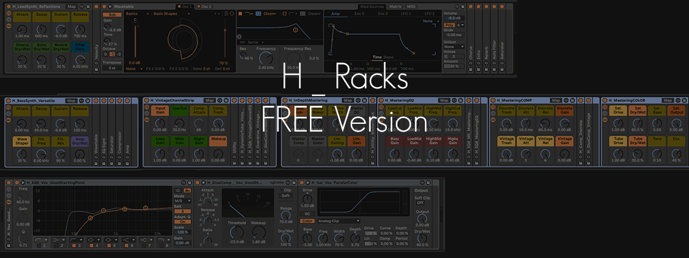Click the Glue Compressor Makeup knob
This screenshot has height=258, width=689.
(258, 232)
